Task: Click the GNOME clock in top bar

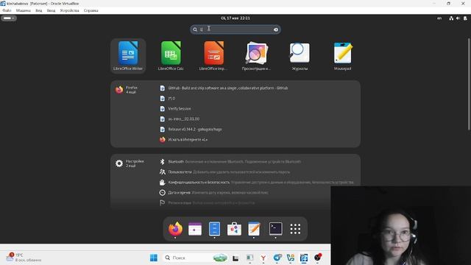Action: coord(235,18)
